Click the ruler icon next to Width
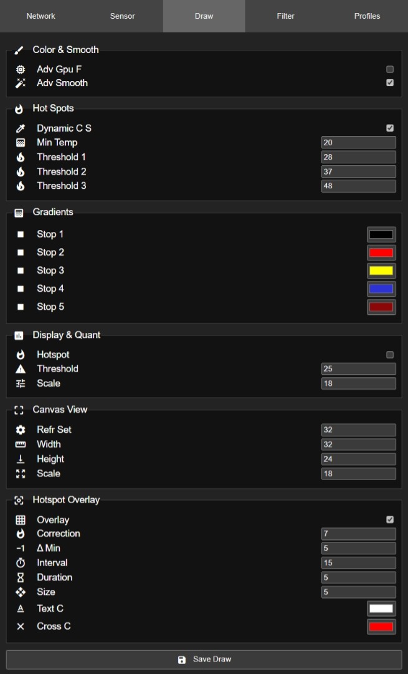Screen dimensions: 408x674 click(21, 445)
